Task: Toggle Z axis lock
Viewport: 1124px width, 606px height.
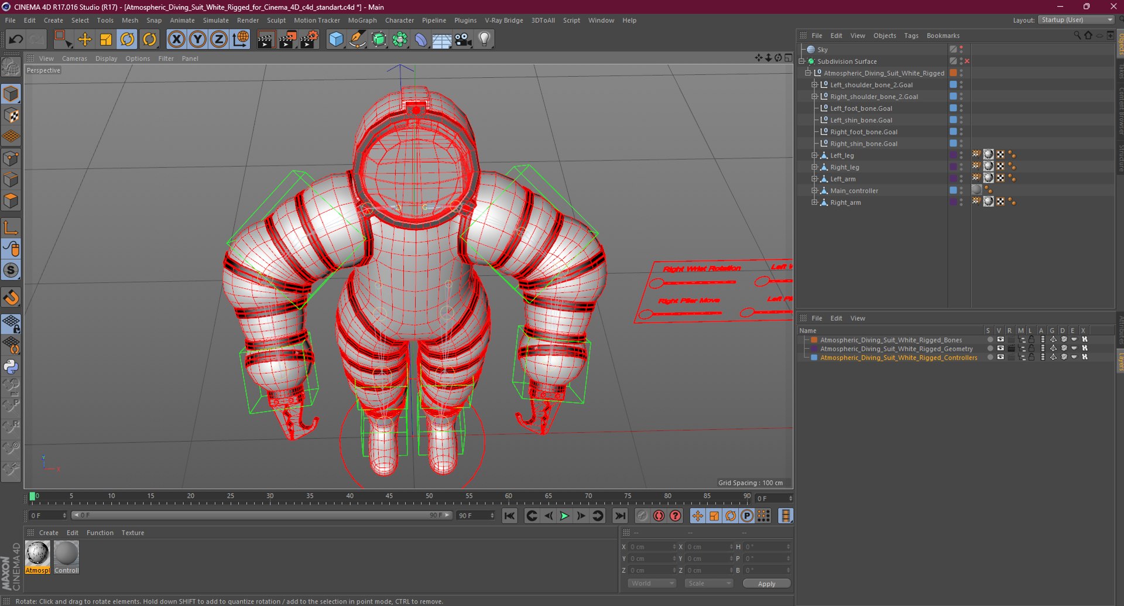Action: [219, 39]
